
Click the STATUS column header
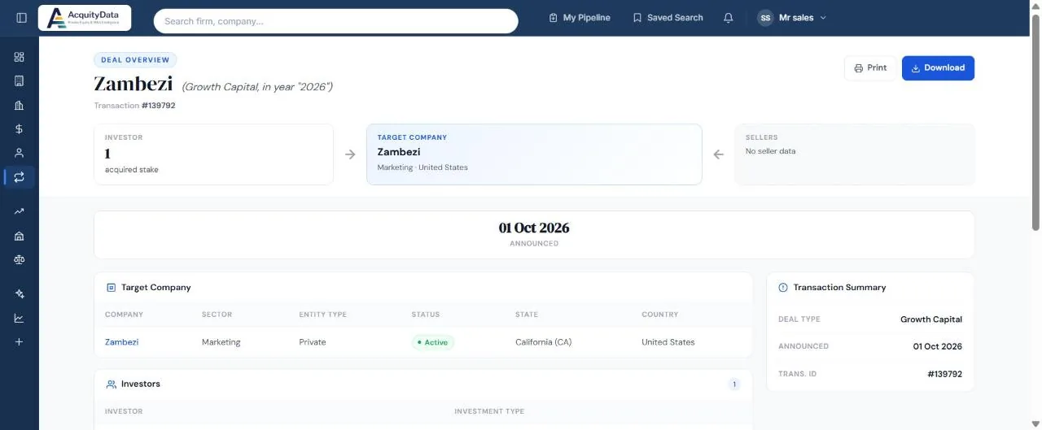[x=425, y=315]
